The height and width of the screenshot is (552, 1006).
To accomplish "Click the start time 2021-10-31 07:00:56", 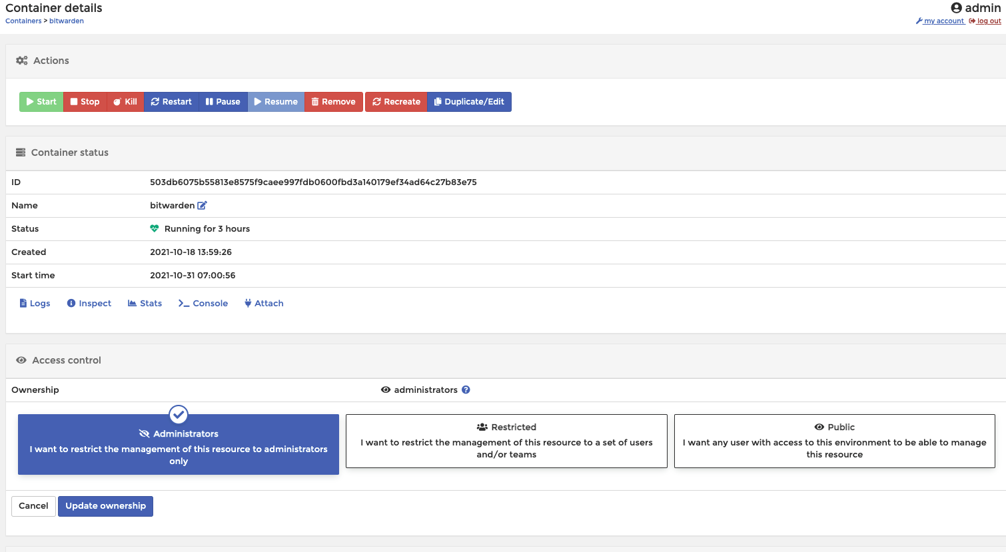I will pyautogui.click(x=193, y=276).
